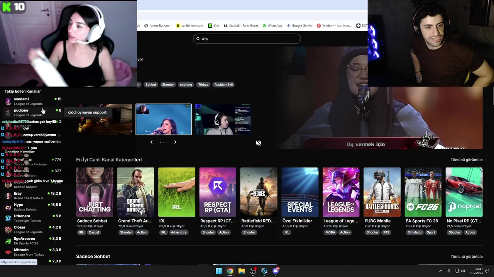Image resolution: width=494 pixels, height=277 pixels.
Task: Open the EA Sports FC 26 category card
Action: (423, 192)
